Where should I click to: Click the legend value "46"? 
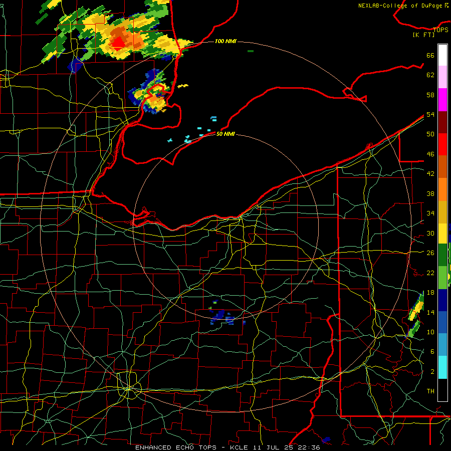(430, 154)
